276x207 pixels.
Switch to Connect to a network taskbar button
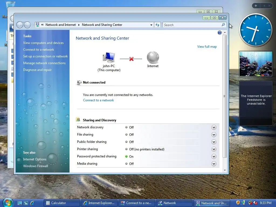coord(136,203)
